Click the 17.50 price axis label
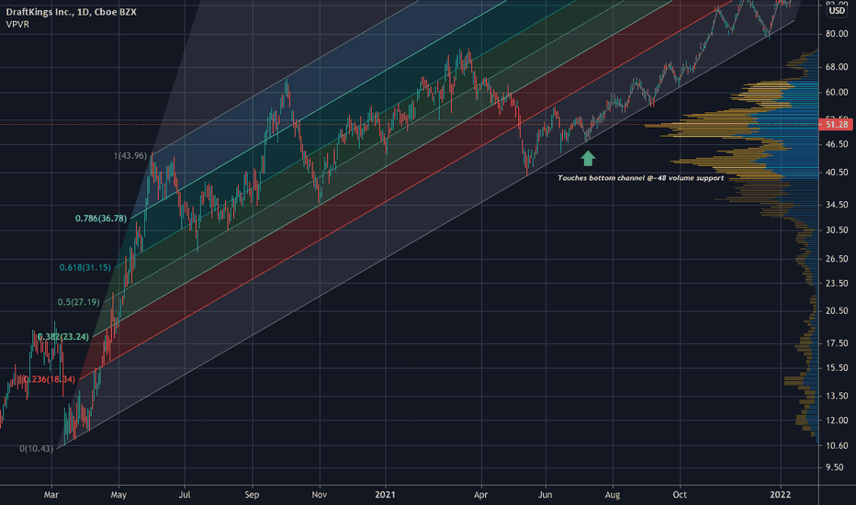Image resolution: width=856 pixels, height=505 pixels. tap(837, 343)
